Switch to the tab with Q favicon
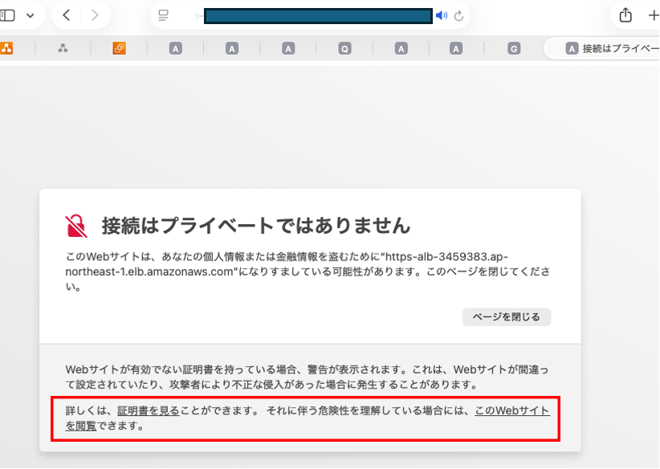 click(344, 49)
